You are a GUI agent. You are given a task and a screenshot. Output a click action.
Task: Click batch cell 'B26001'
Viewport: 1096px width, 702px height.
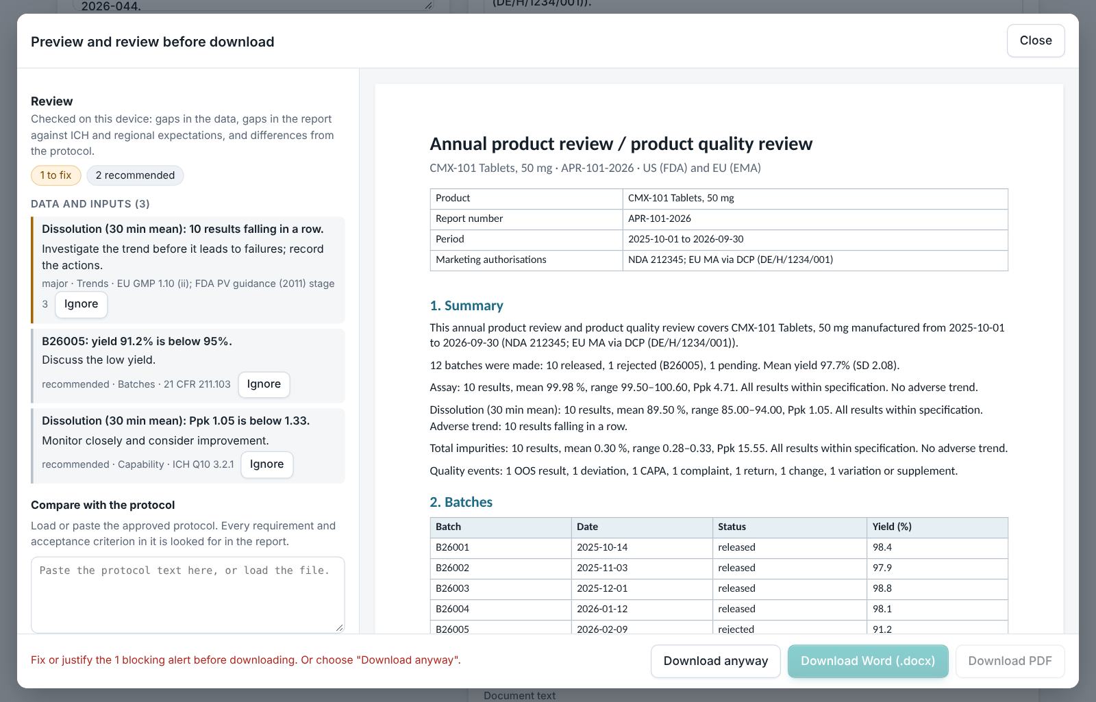coord(501,548)
